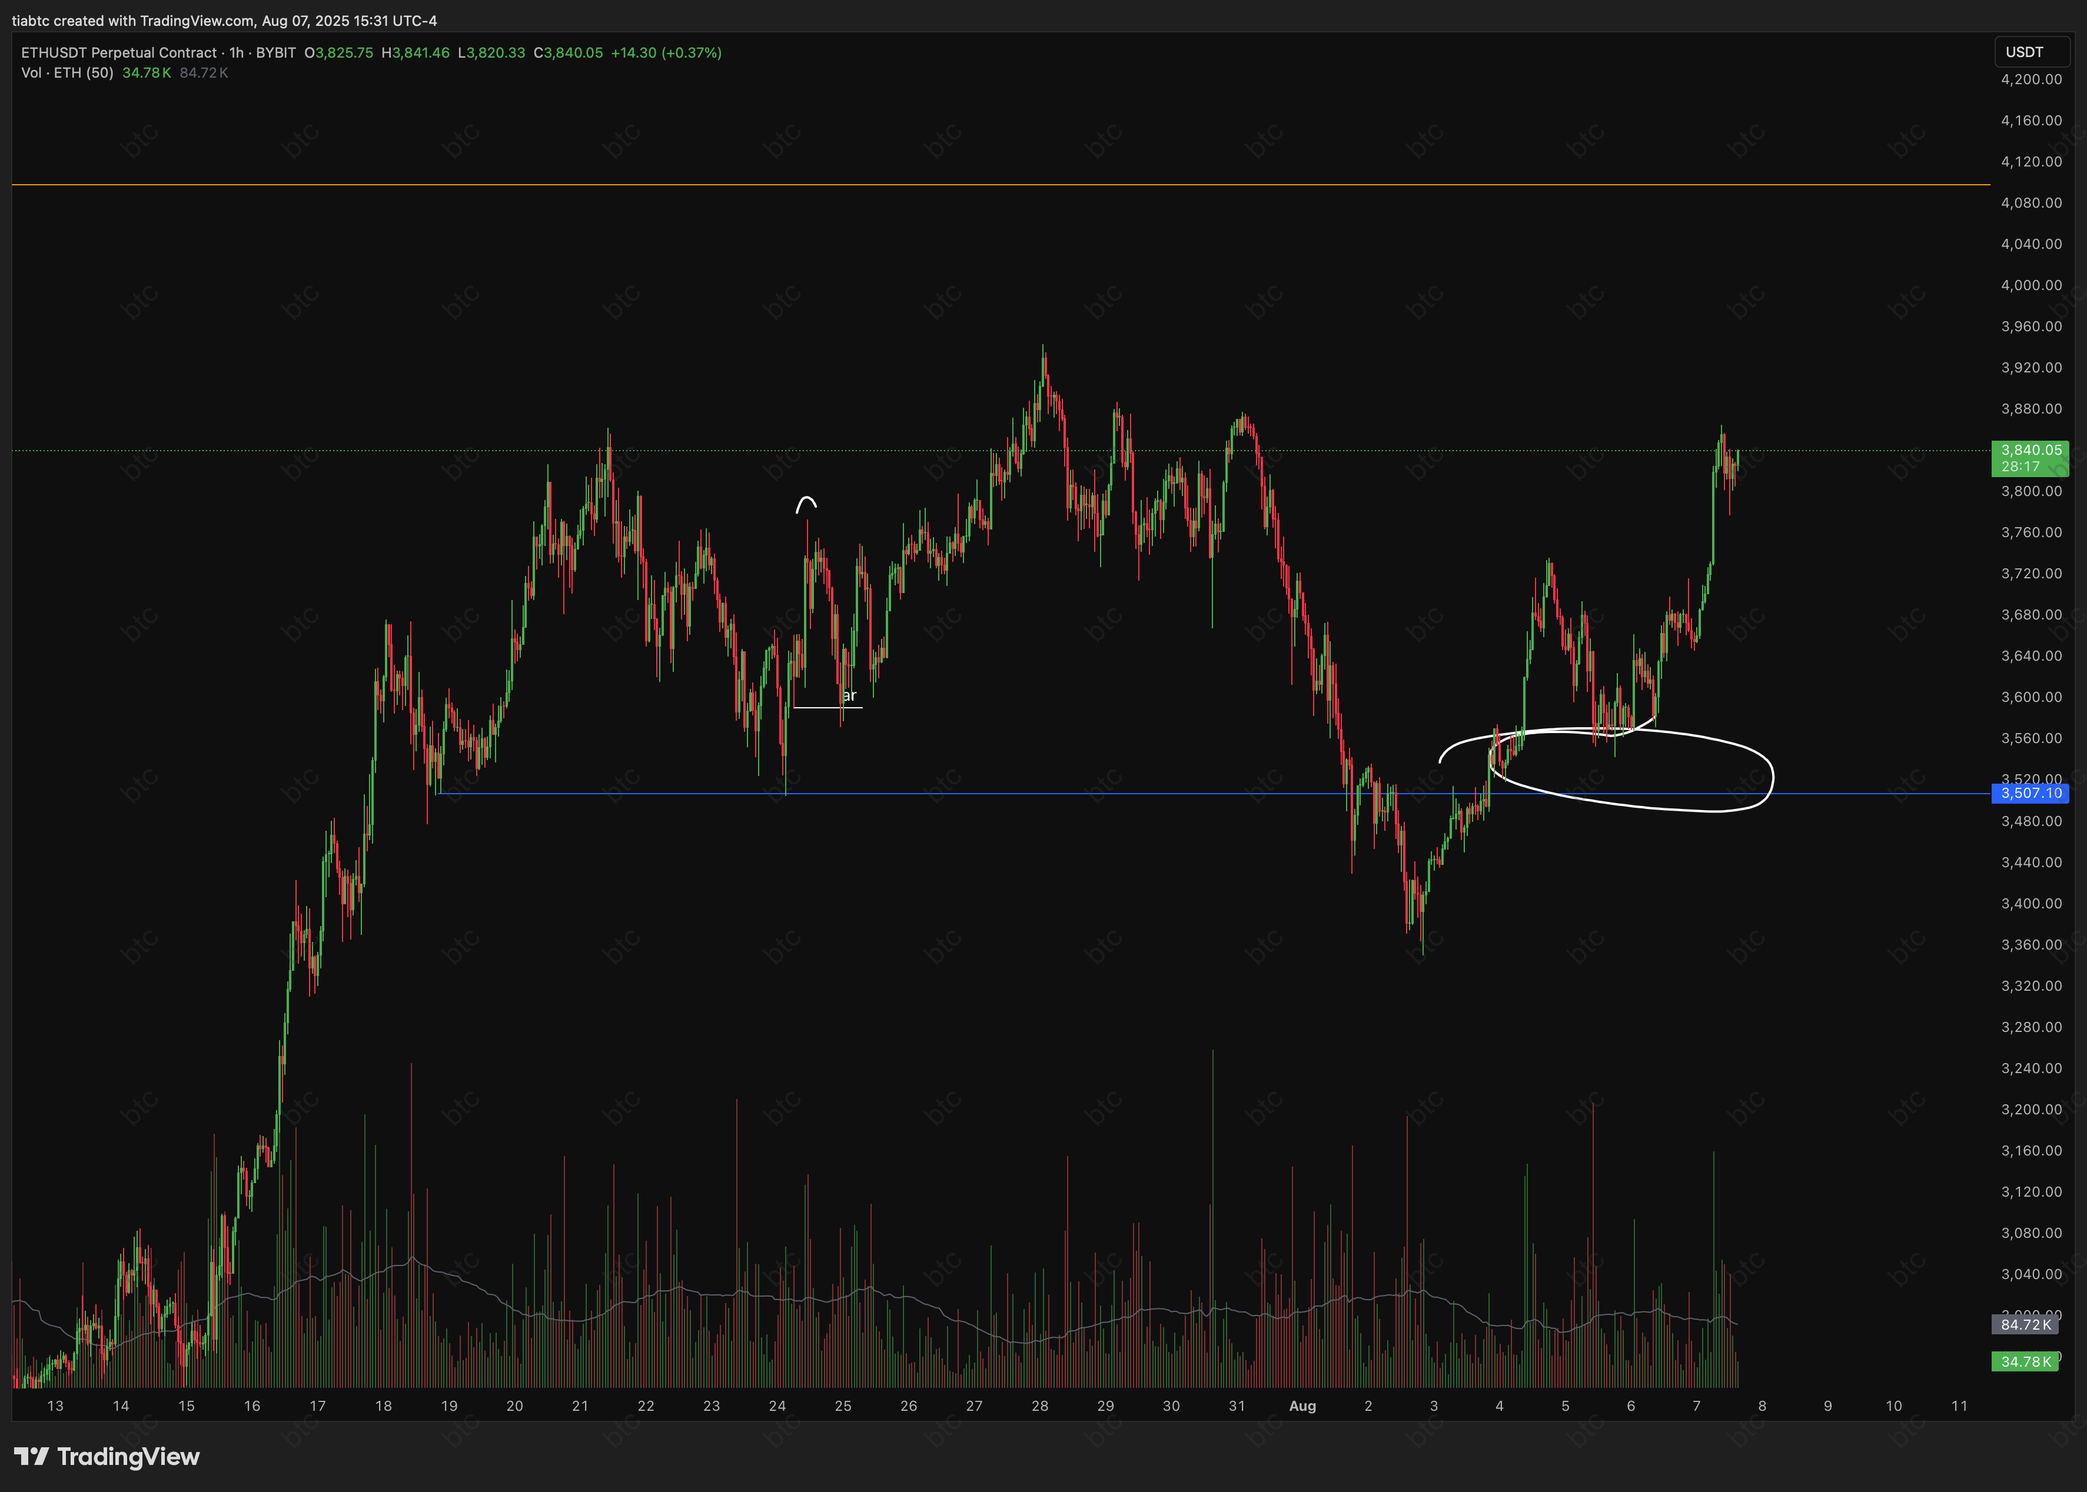Screen dimensions: 2087x1492
Task: Click the 4,000.00 price axis level
Action: 2031,285
